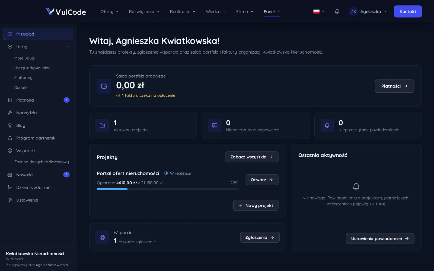Open Ustawienia powiadomień
434x271 pixels.
tap(380, 238)
